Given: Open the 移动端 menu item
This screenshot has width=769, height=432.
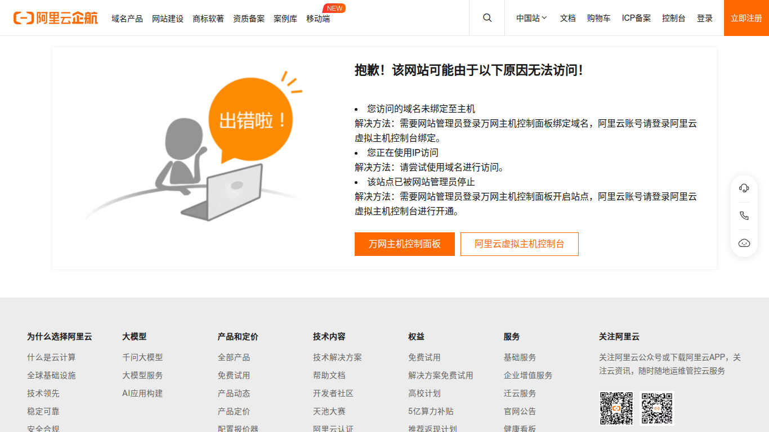Looking at the screenshot, I should (318, 19).
